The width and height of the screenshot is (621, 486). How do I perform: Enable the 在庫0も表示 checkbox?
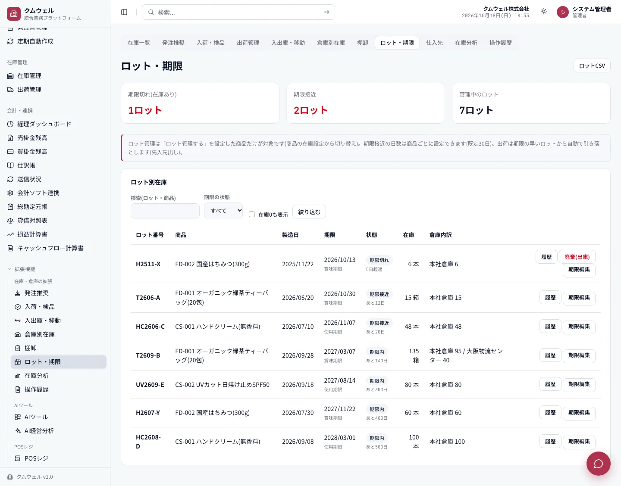251,215
